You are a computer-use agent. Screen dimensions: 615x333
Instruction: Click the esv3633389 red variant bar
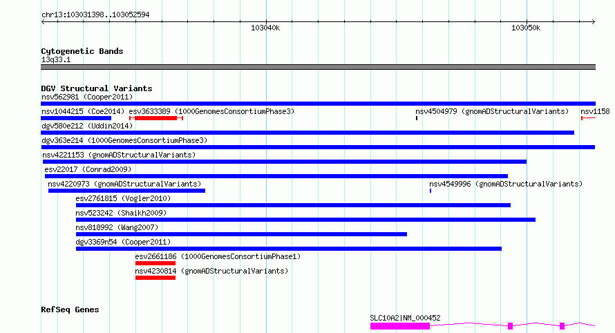coord(156,118)
